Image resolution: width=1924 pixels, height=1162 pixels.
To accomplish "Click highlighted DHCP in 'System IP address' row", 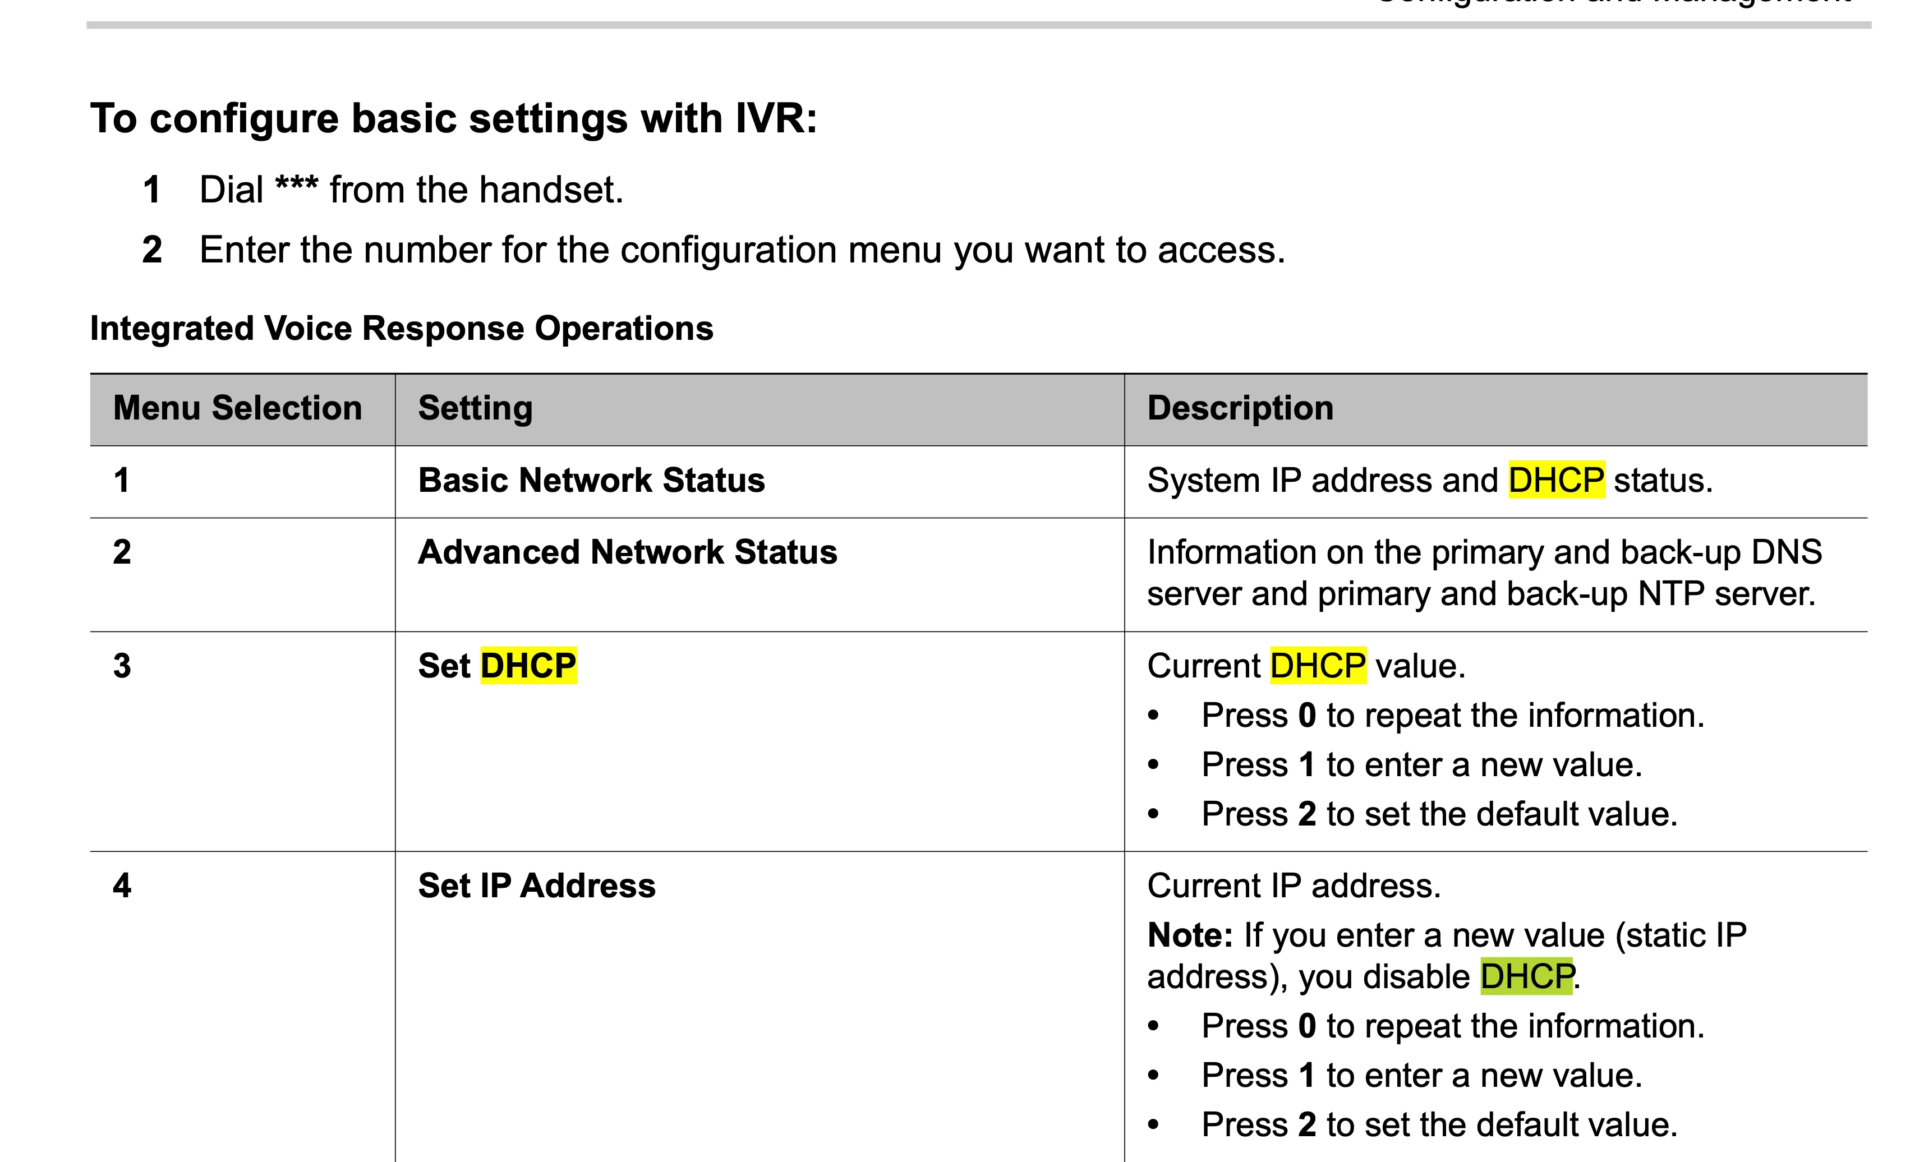I will 1555,480.
